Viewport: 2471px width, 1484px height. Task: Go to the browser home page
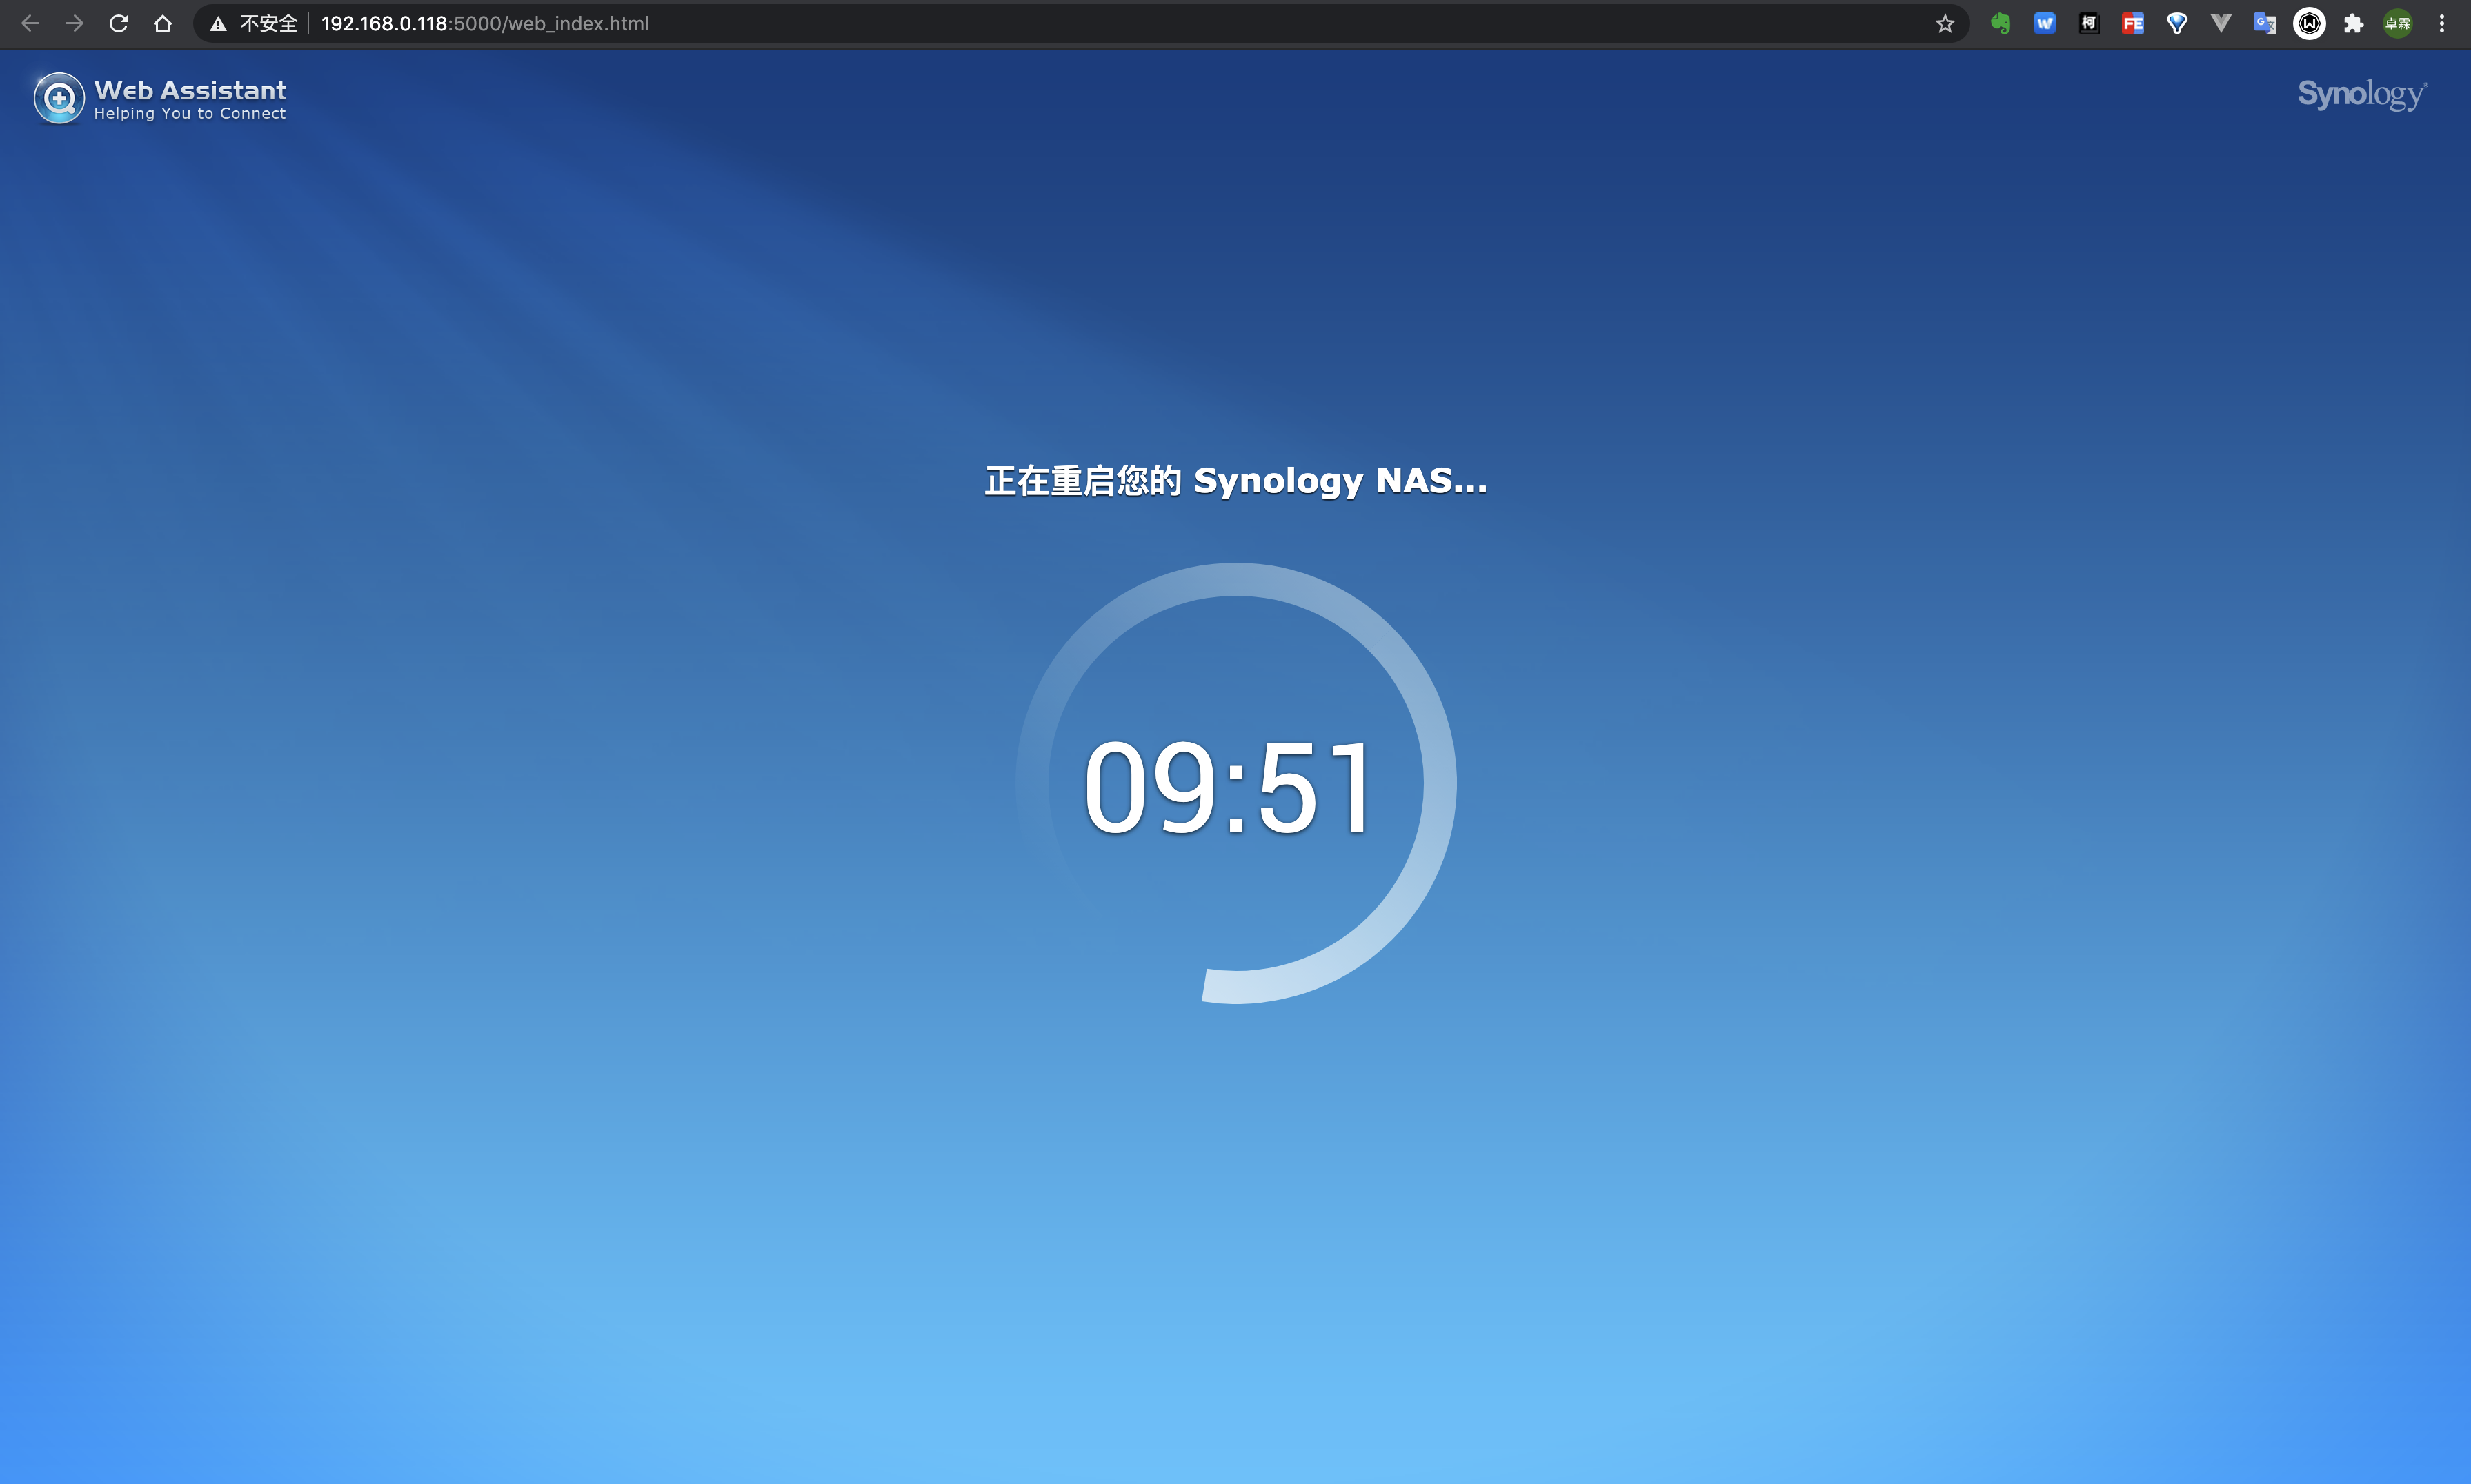point(162,23)
